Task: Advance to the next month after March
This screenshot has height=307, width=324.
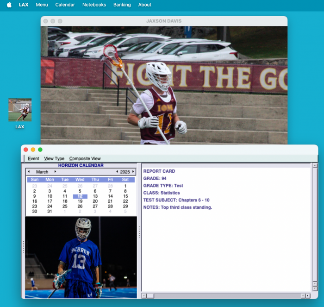Action: pyautogui.click(x=56, y=172)
